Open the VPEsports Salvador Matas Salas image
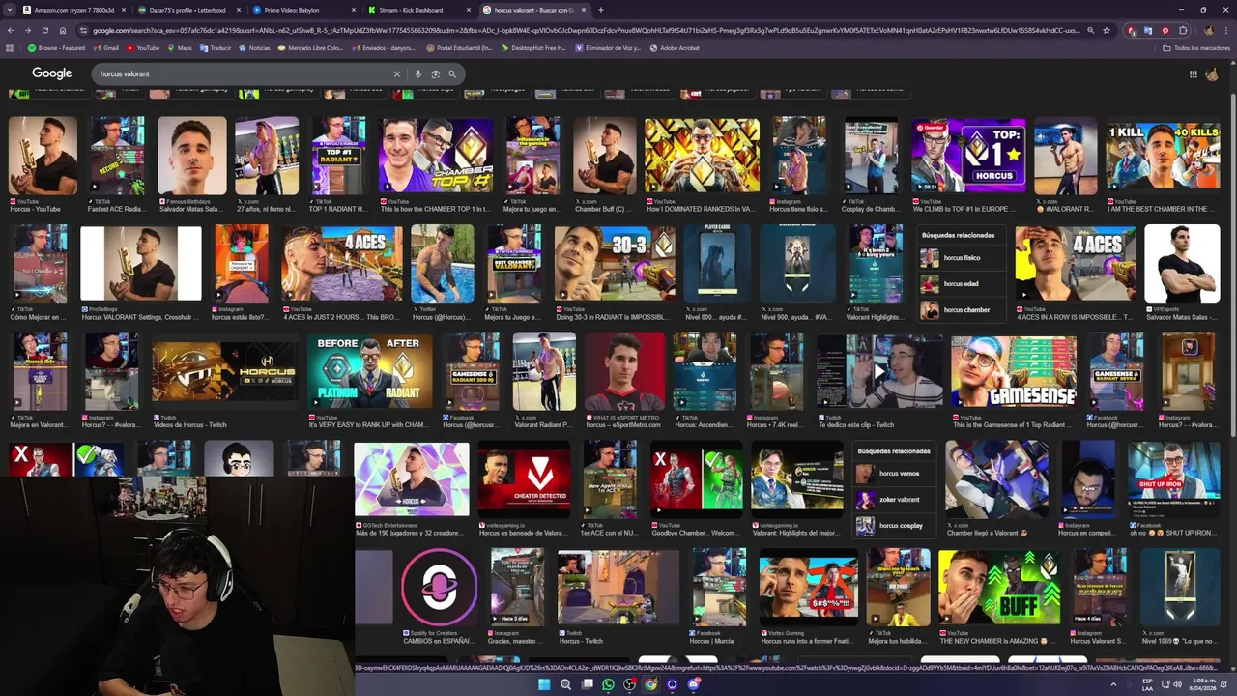1237x696 pixels. coord(1182,263)
